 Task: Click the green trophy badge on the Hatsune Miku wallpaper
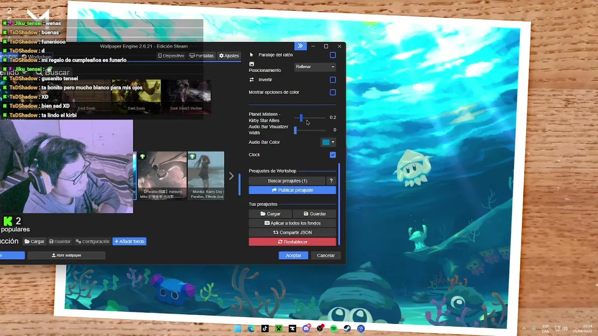click(142, 156)
